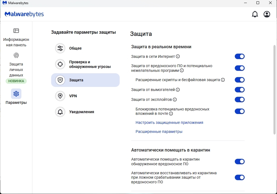Disable Блокировка потенциально вредоносных вложений
277x194 pixels.
coord(239,111)
